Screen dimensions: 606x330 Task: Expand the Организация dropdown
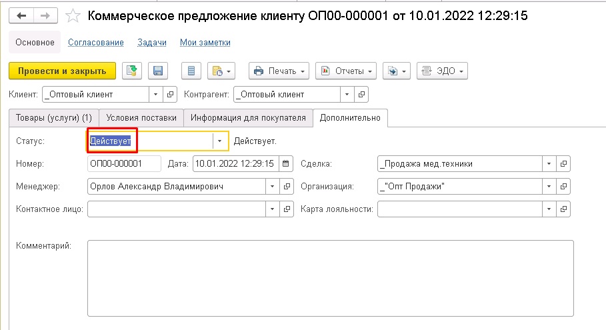(549, 187)
